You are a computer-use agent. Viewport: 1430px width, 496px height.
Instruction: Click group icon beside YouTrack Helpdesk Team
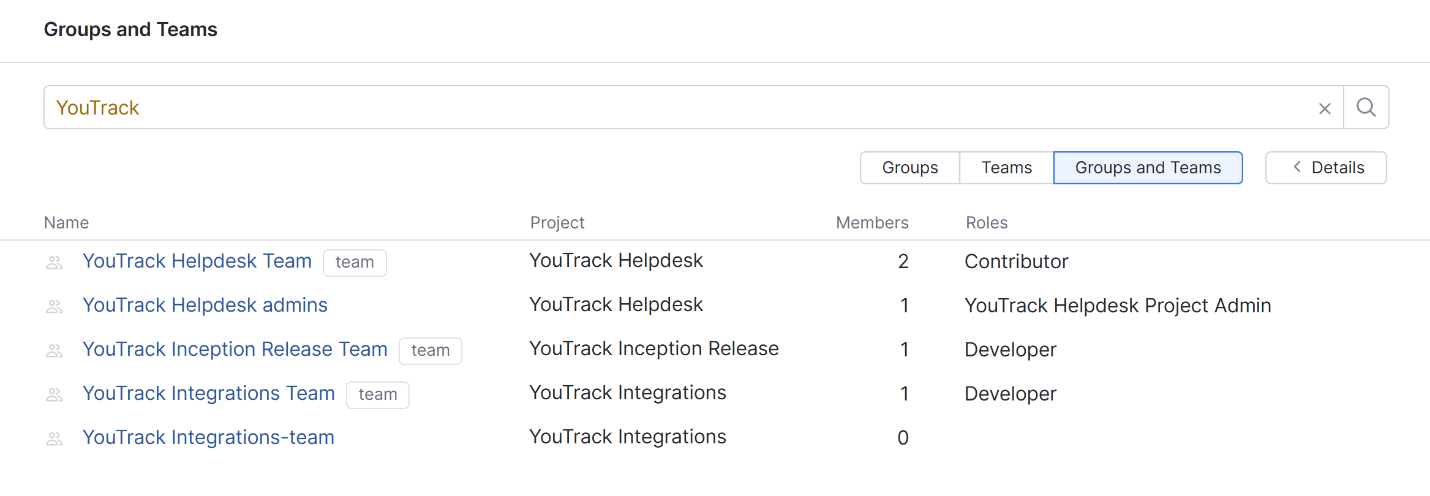[x=55, y=263]
